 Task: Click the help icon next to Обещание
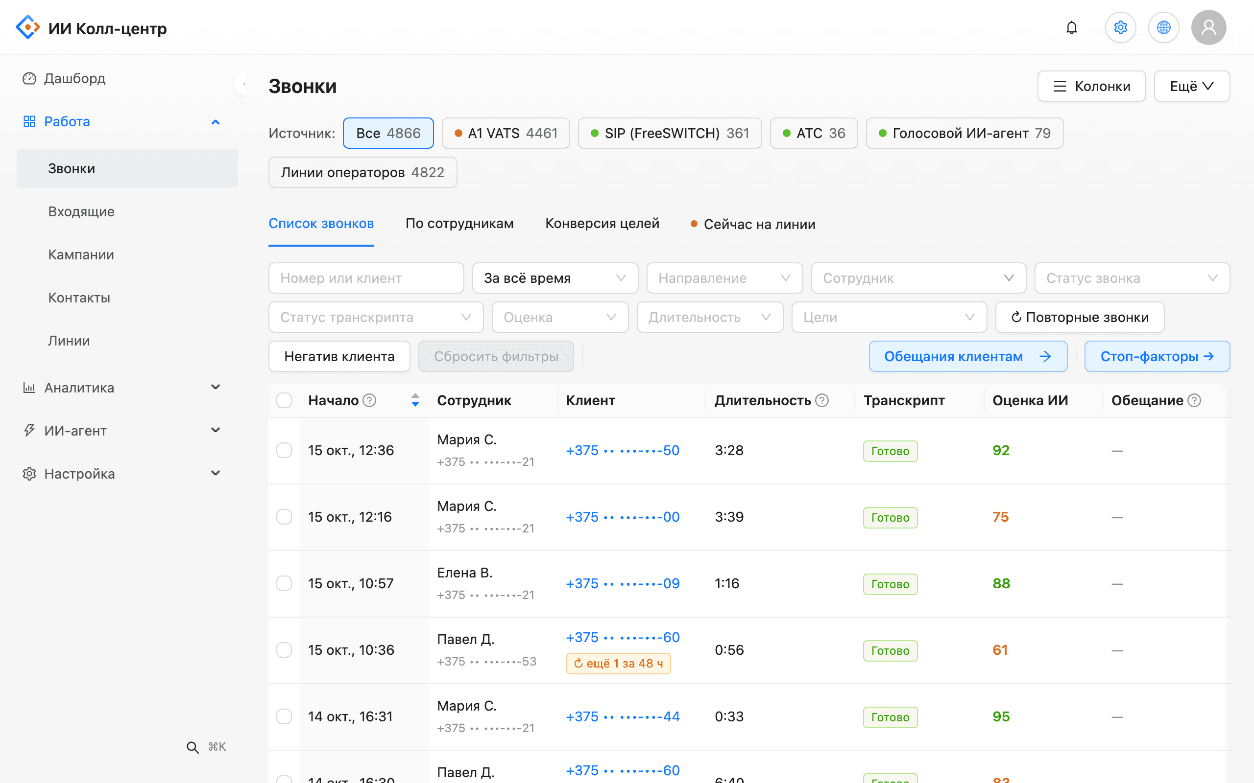click(x=1194, y=400)
